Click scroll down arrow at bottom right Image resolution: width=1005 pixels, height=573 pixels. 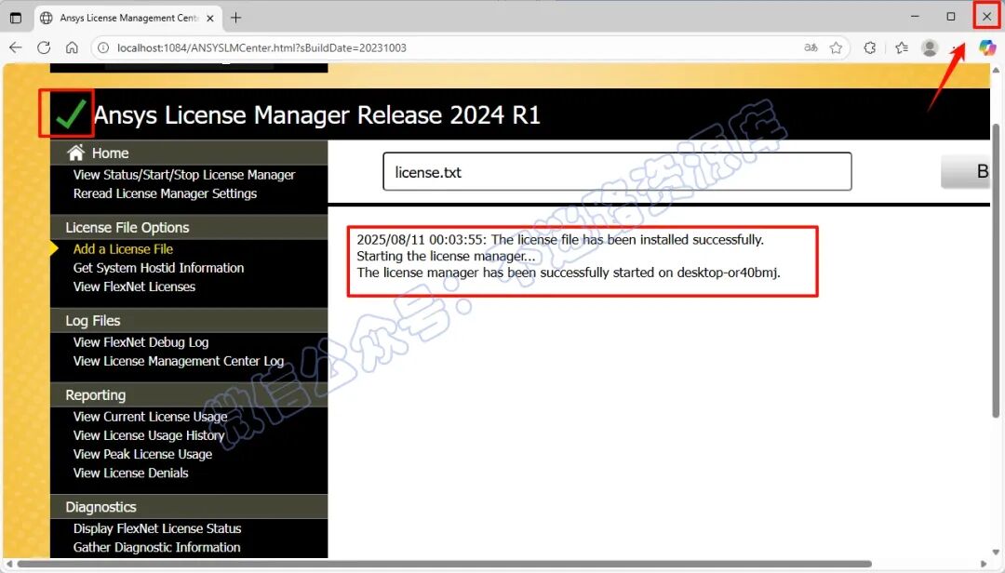(996, 553)
